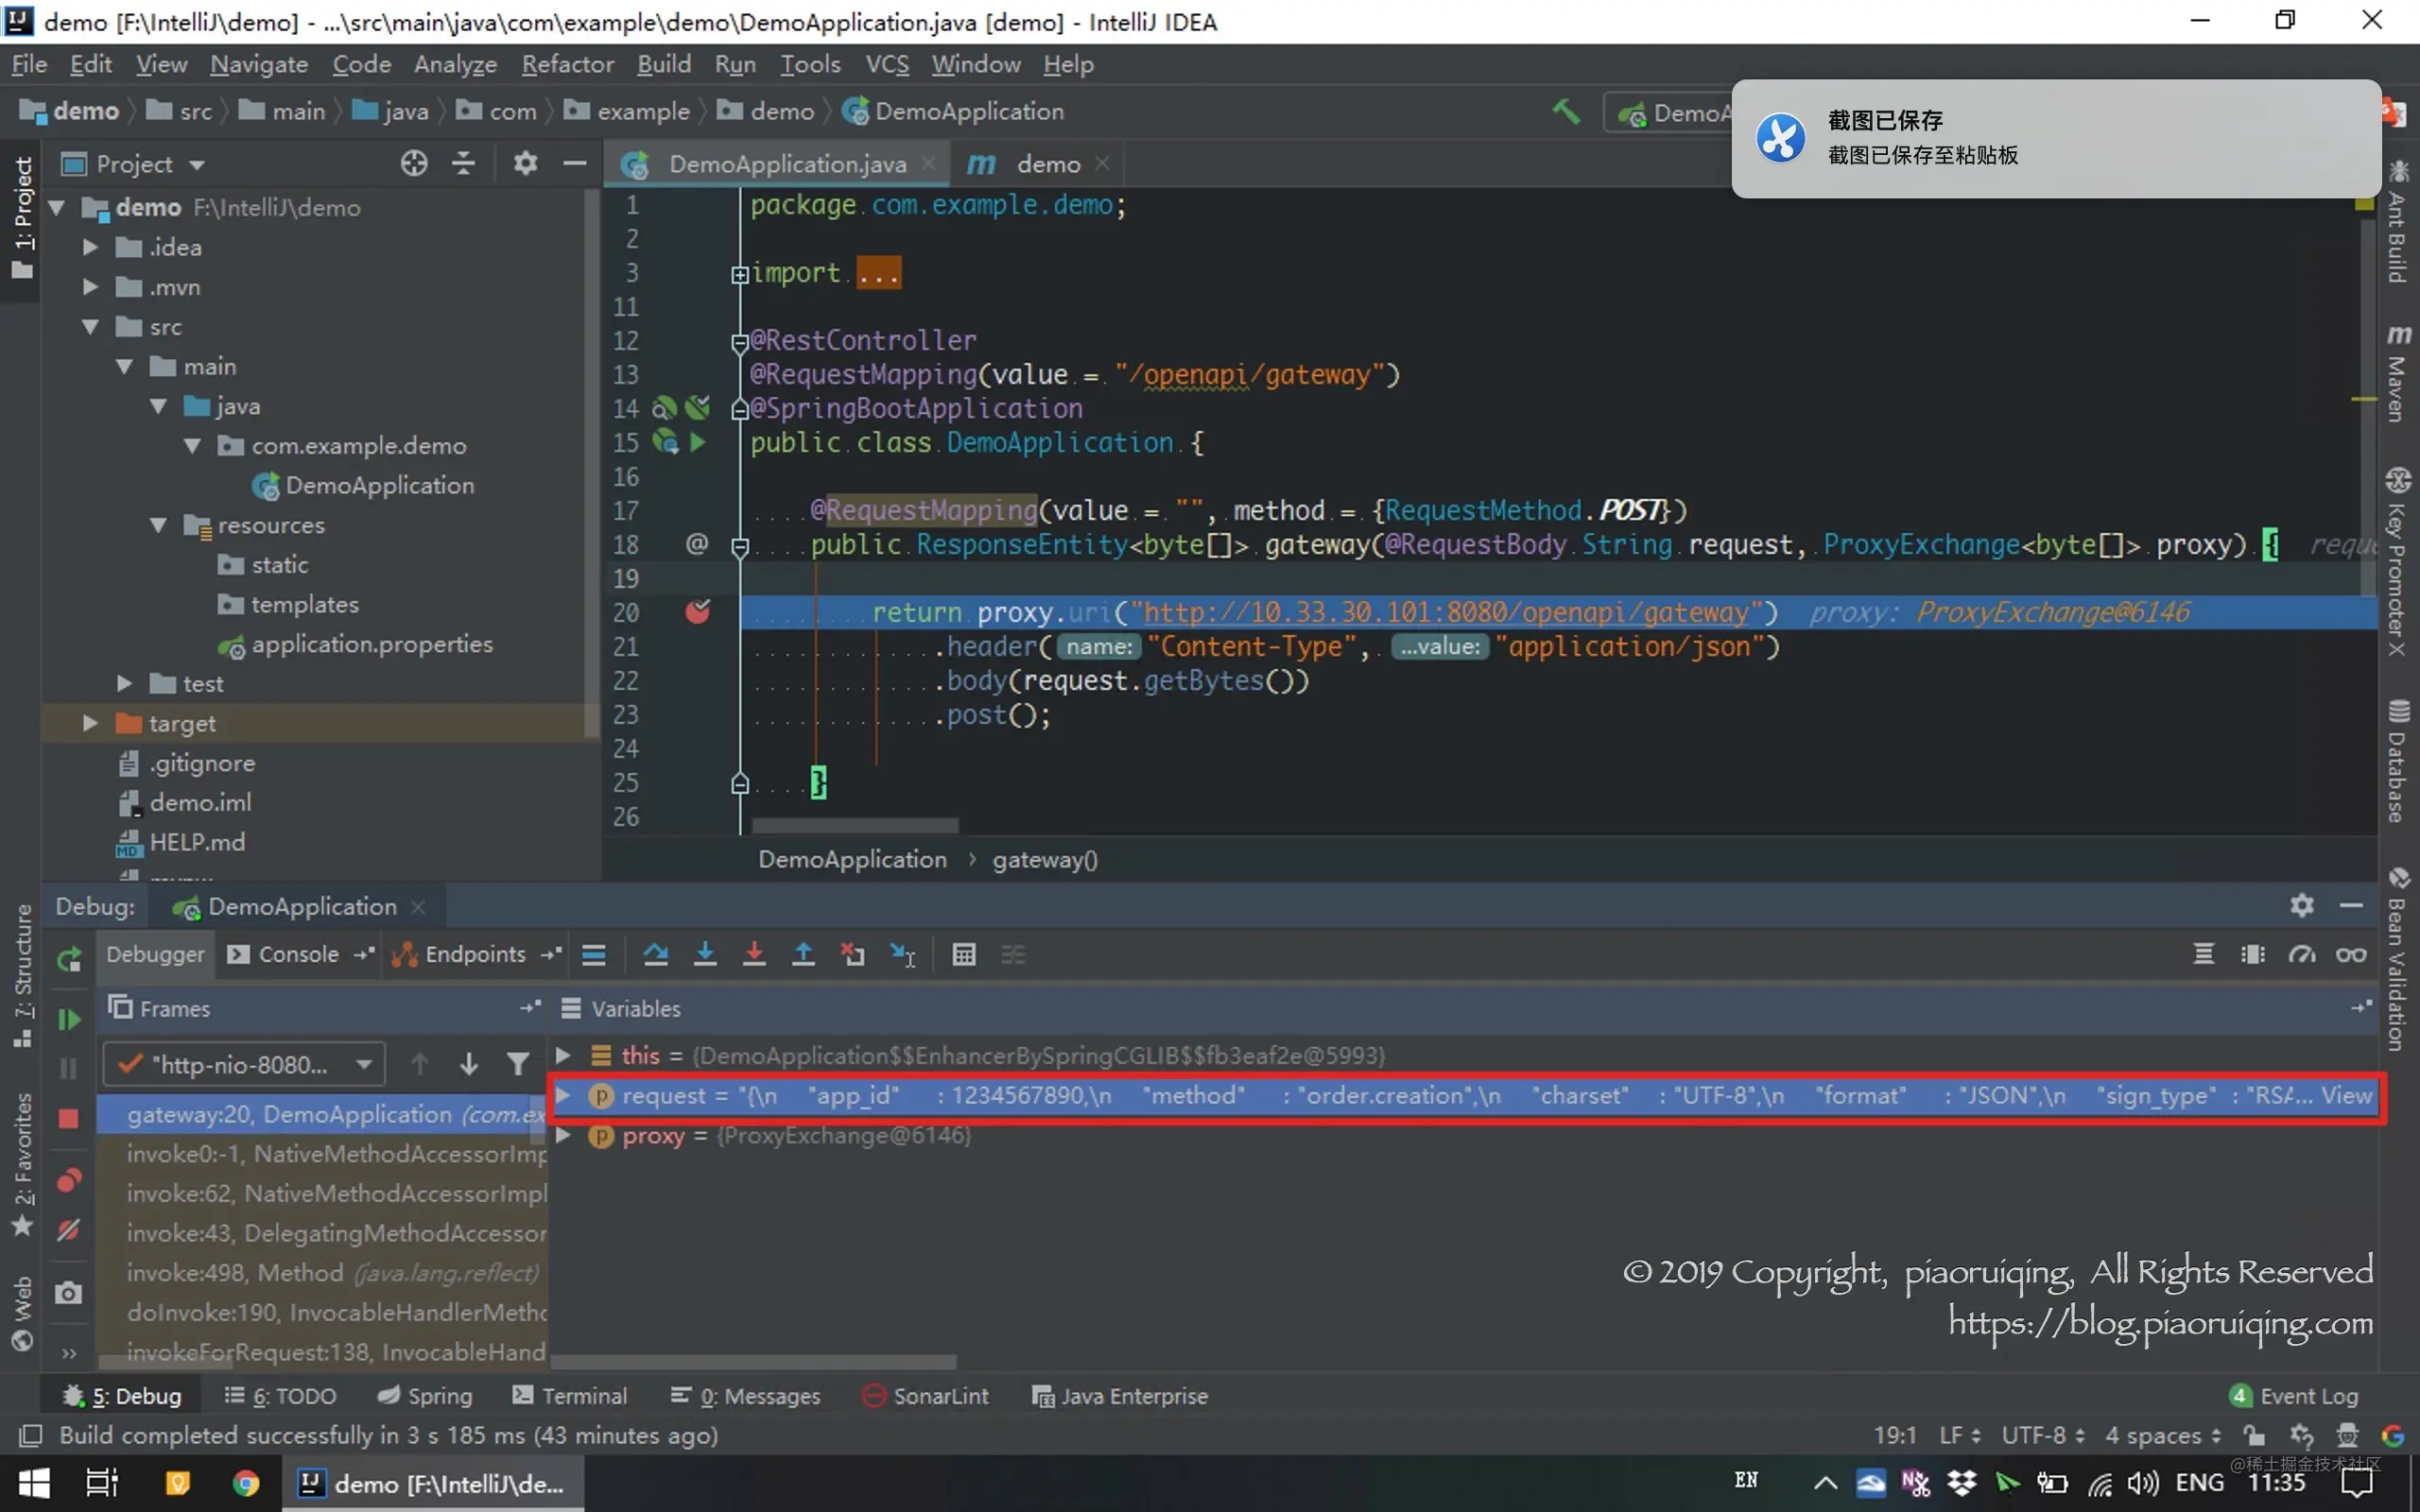Open the Analyze menu
This screenshot has height=1512, width=2420.
pyautogui.click(x=455, y=64)
